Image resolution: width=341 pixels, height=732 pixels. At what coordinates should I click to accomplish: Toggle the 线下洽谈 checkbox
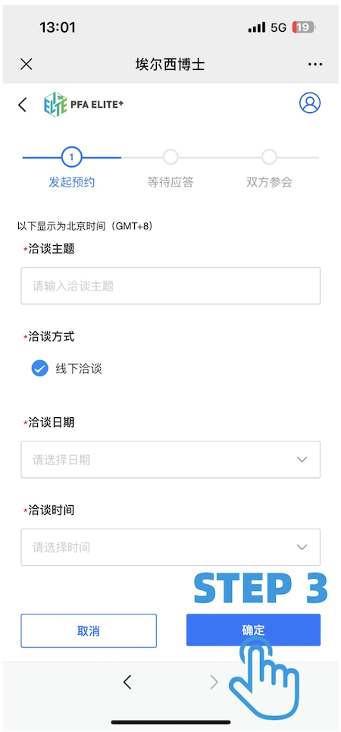(39, 369)
